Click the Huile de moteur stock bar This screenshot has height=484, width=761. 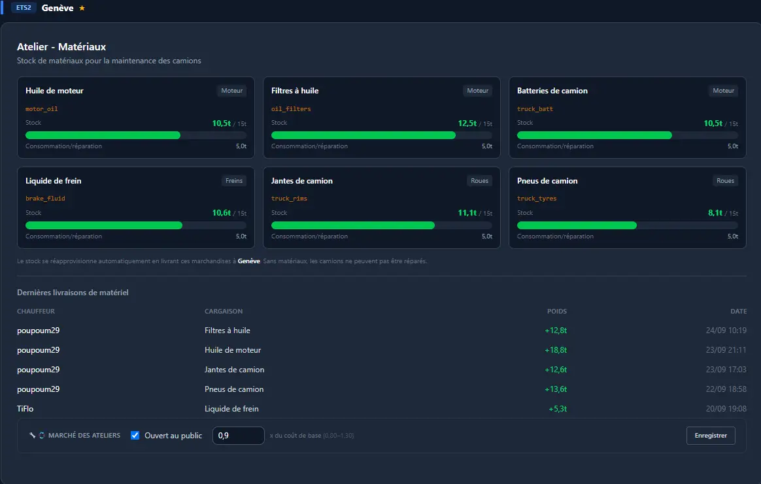coord(136,135)
